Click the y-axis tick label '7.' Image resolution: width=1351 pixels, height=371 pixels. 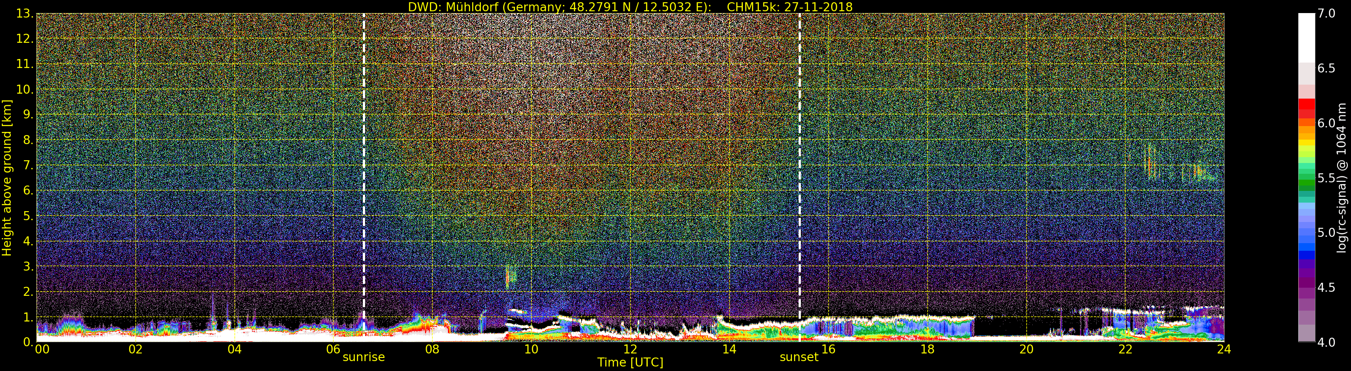coord(28,165)
